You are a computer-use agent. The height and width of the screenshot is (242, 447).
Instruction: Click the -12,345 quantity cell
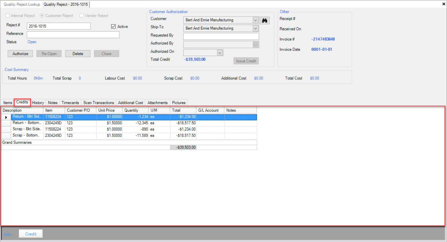click(x=136, y=123)
